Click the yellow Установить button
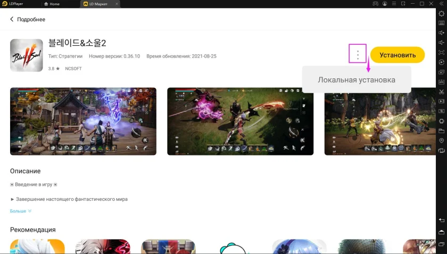Image resolution: width=447 pixels, height=254 pixels. [x=398, y=55]
